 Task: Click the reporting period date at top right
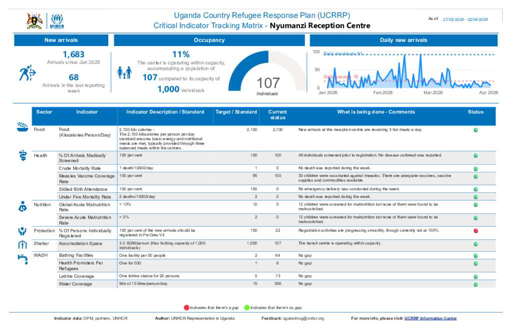tap(465, 19)
